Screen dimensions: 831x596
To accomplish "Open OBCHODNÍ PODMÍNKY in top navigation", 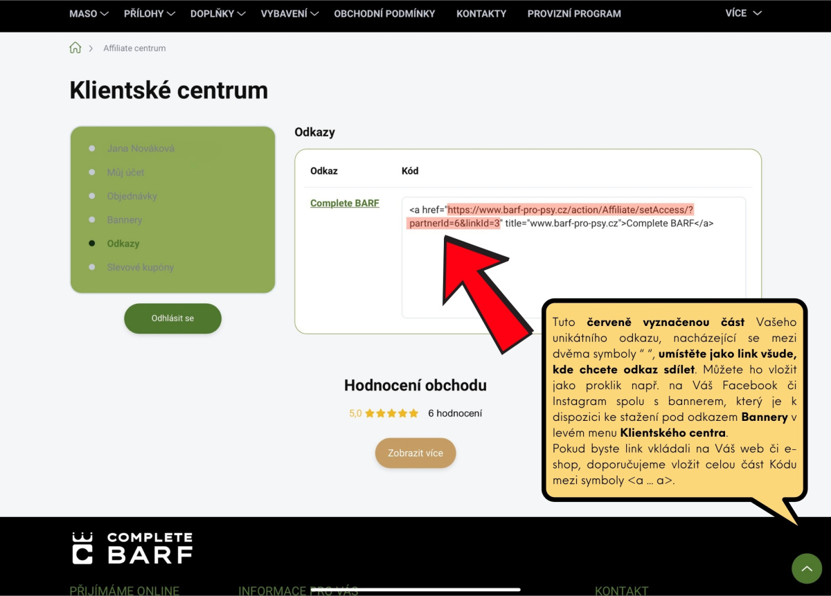I will pos(385,14).
